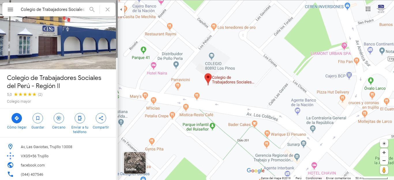Activate the Street View pegman

point(384,170)
